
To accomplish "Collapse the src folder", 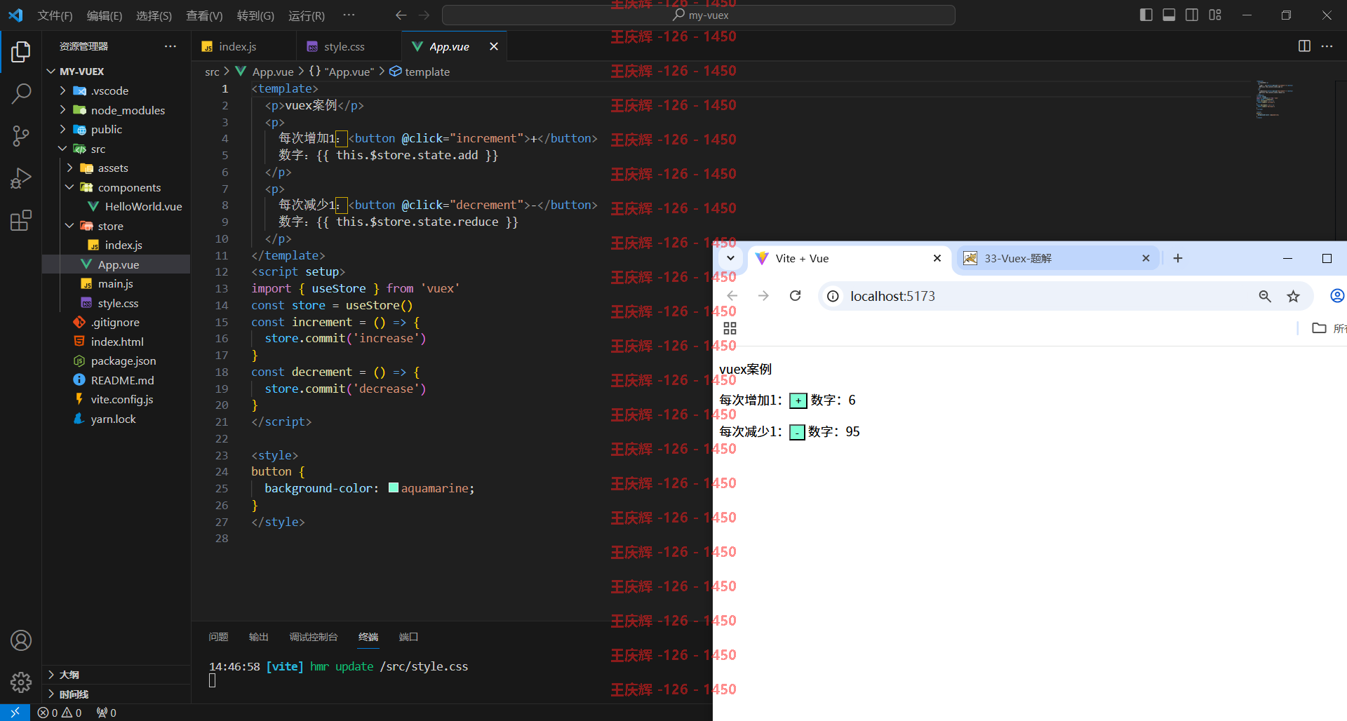I will click(62, 149).
